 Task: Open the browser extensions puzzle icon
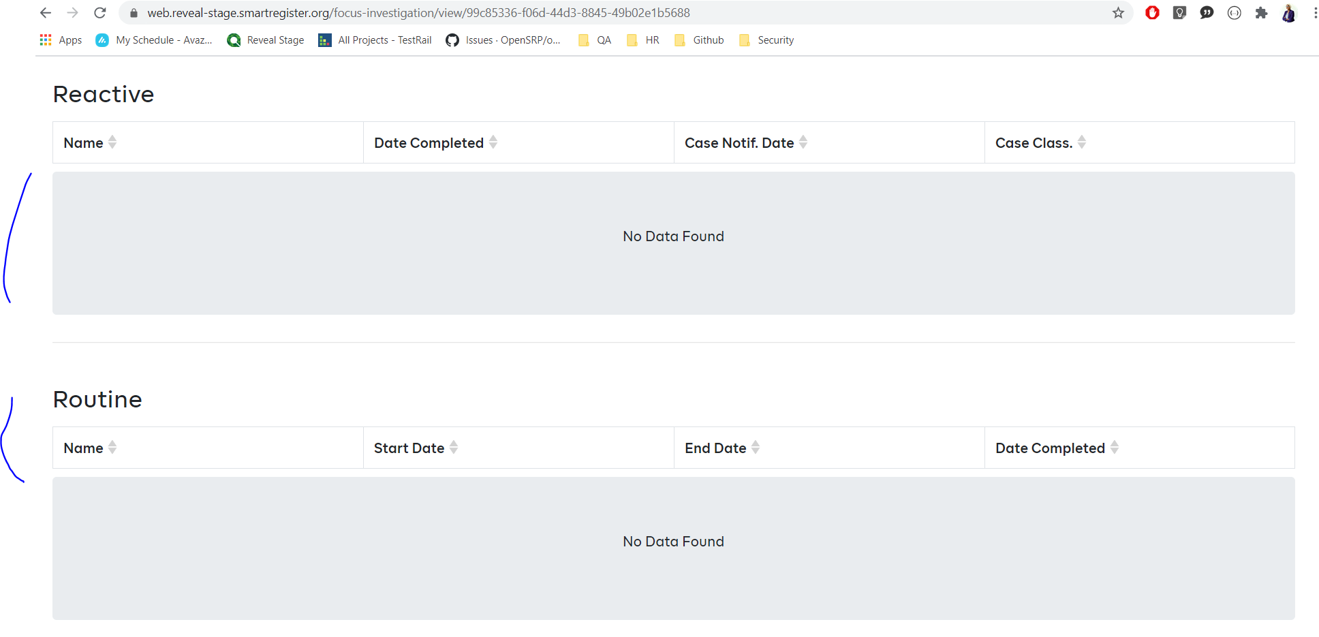point(1261,12)
